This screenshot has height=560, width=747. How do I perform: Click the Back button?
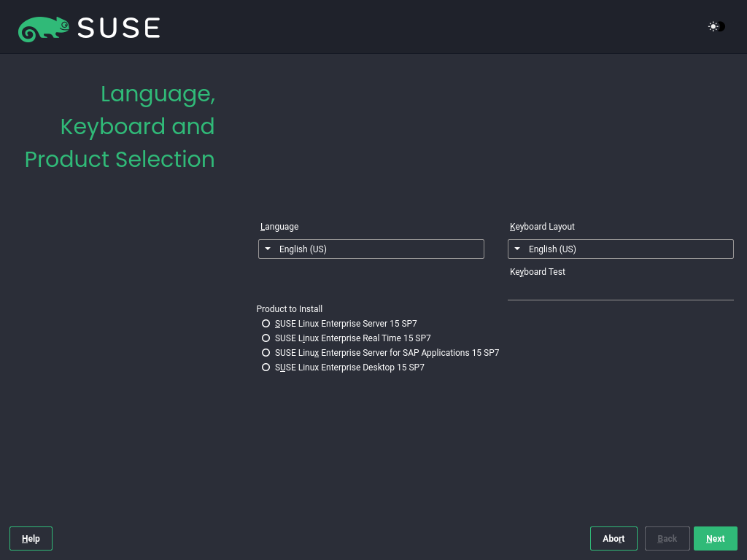point(667,538)
